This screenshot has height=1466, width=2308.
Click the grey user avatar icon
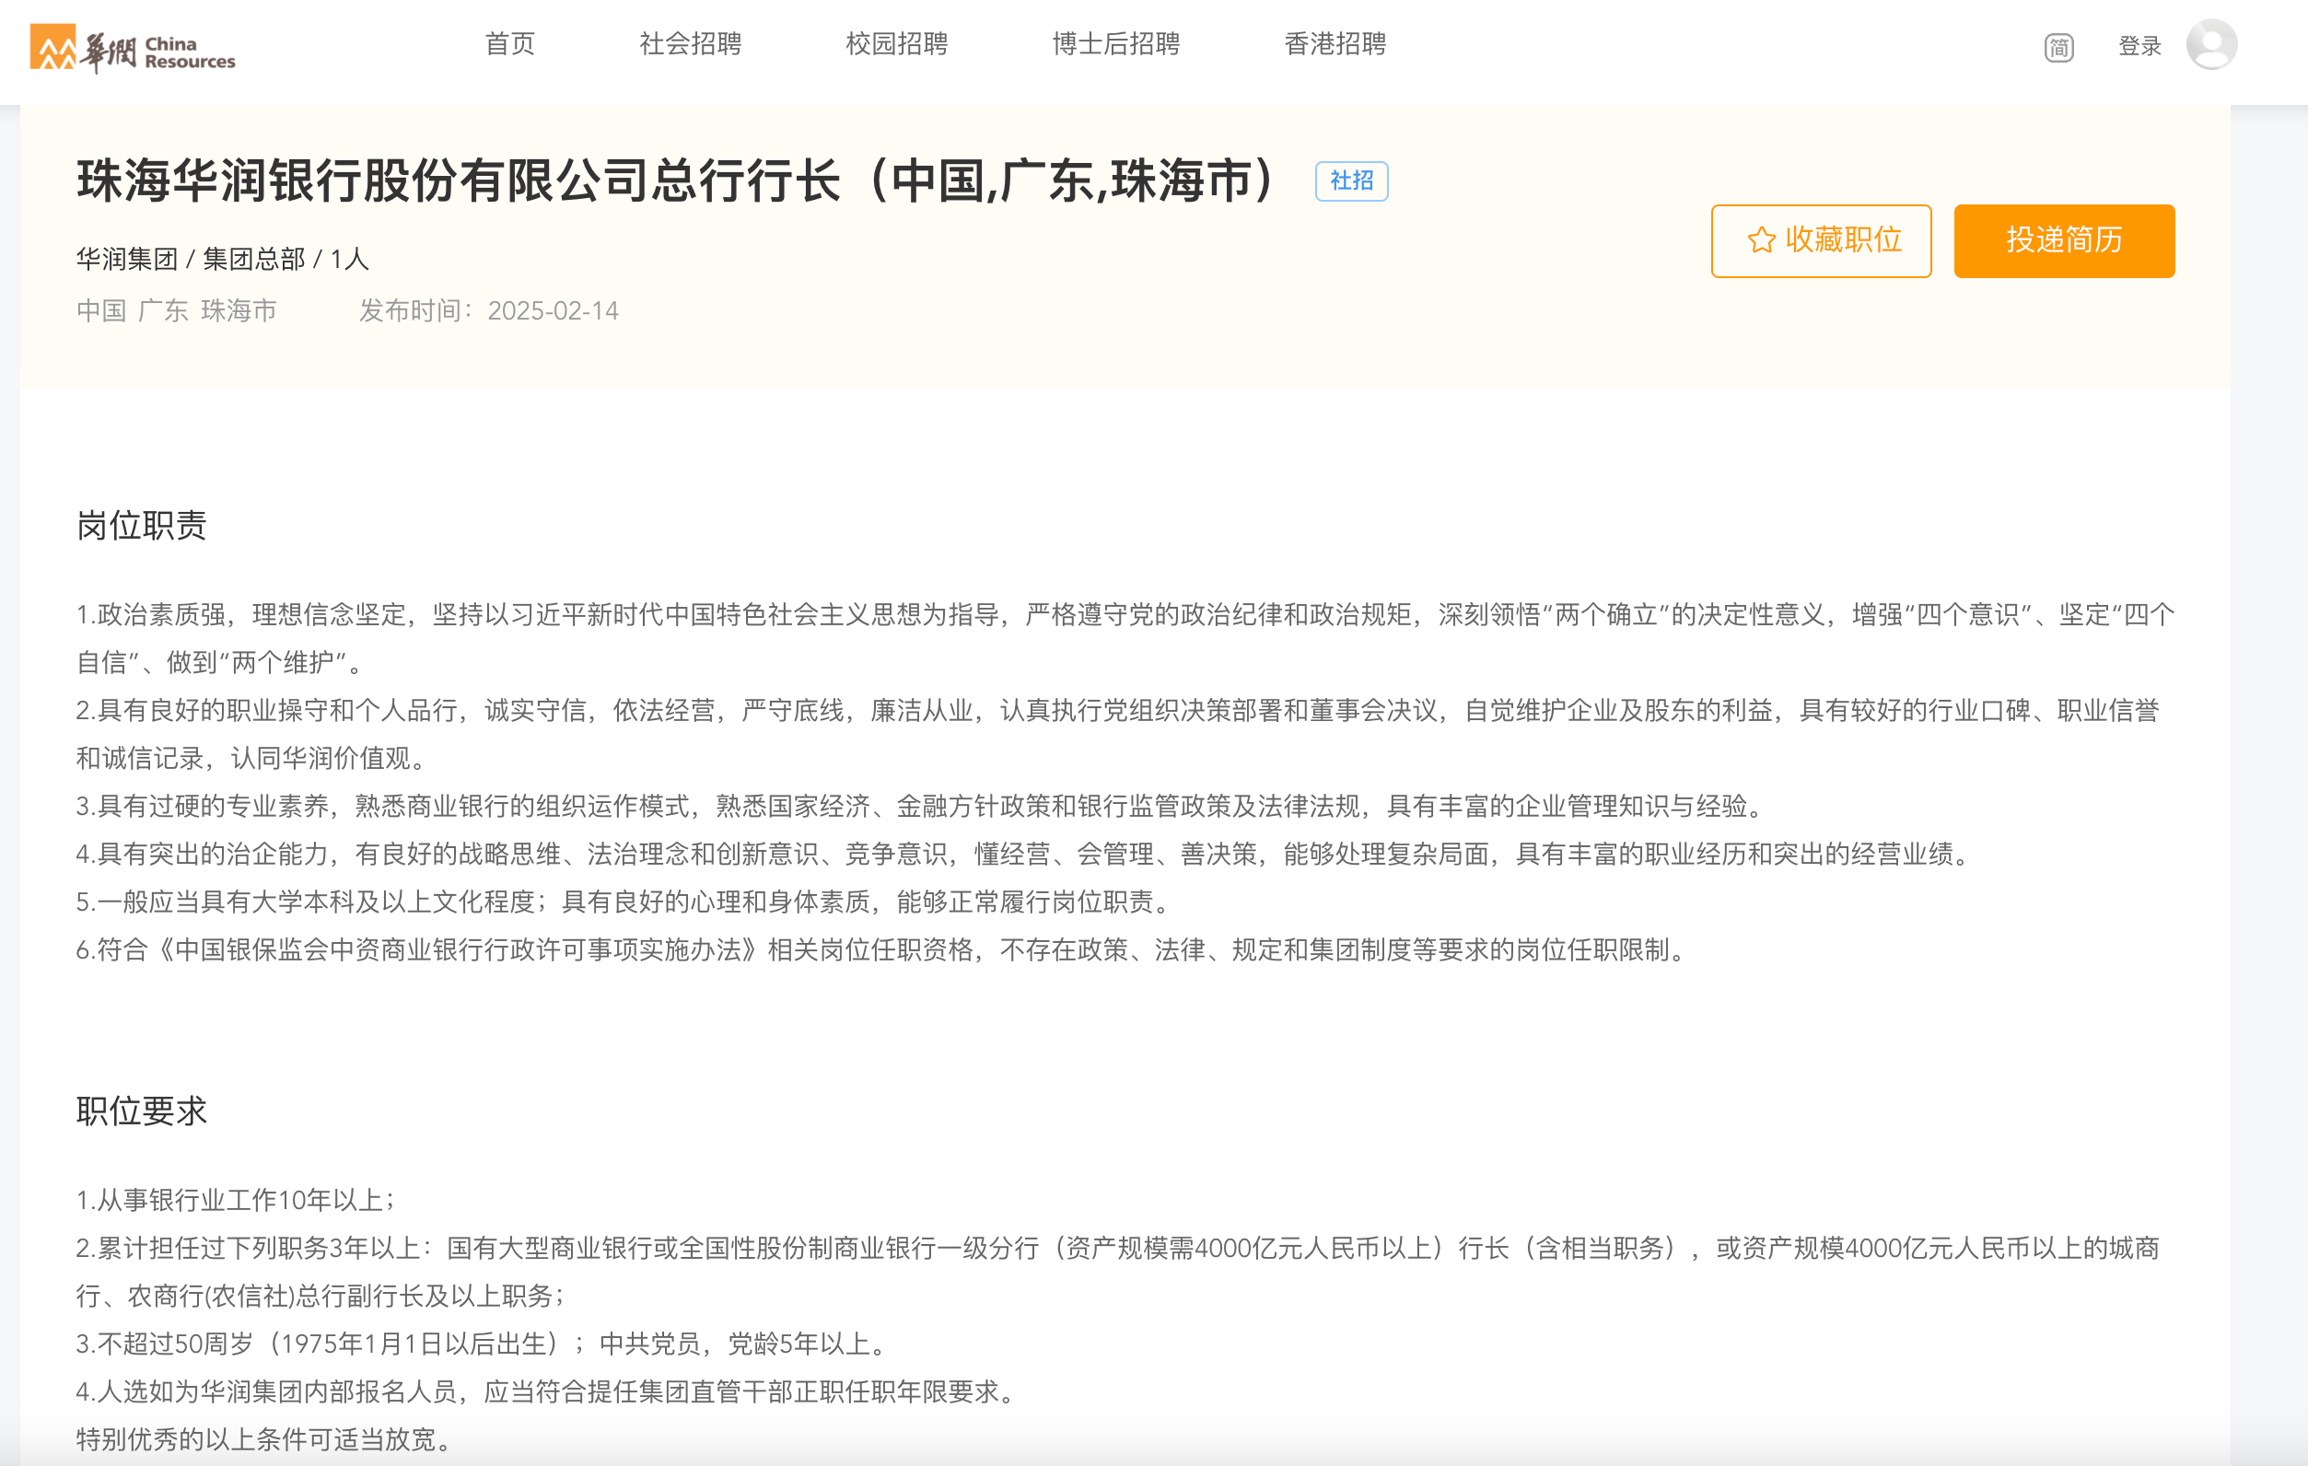click(x=2210, y=45)
